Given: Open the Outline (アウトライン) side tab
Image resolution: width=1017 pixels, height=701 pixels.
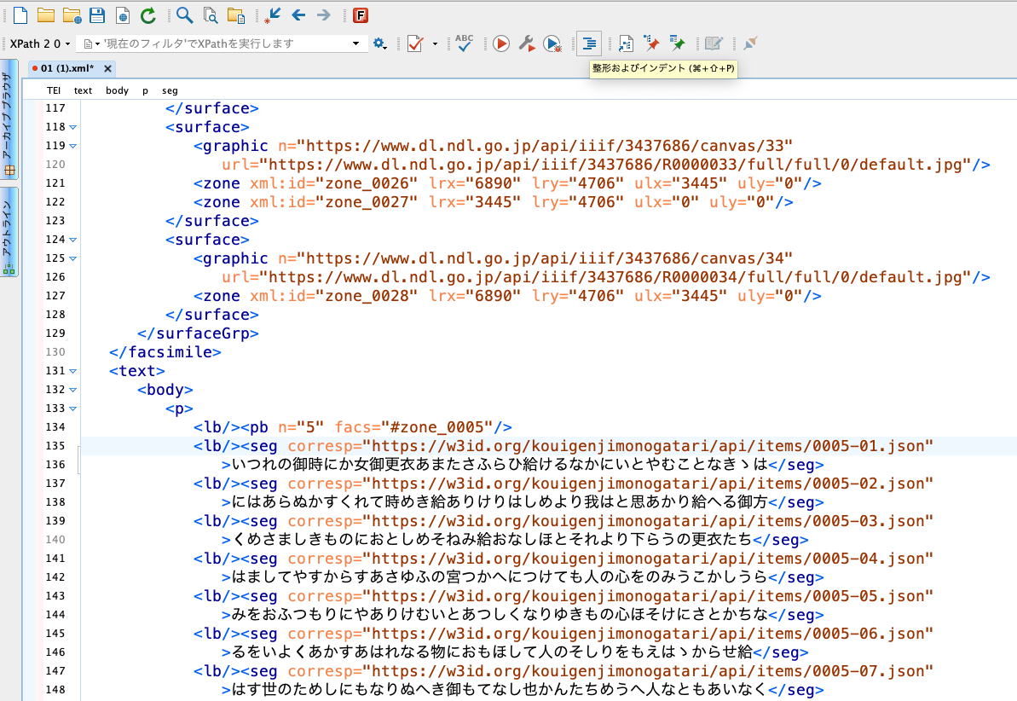Looking at the screenshot, I should [9, 232].
